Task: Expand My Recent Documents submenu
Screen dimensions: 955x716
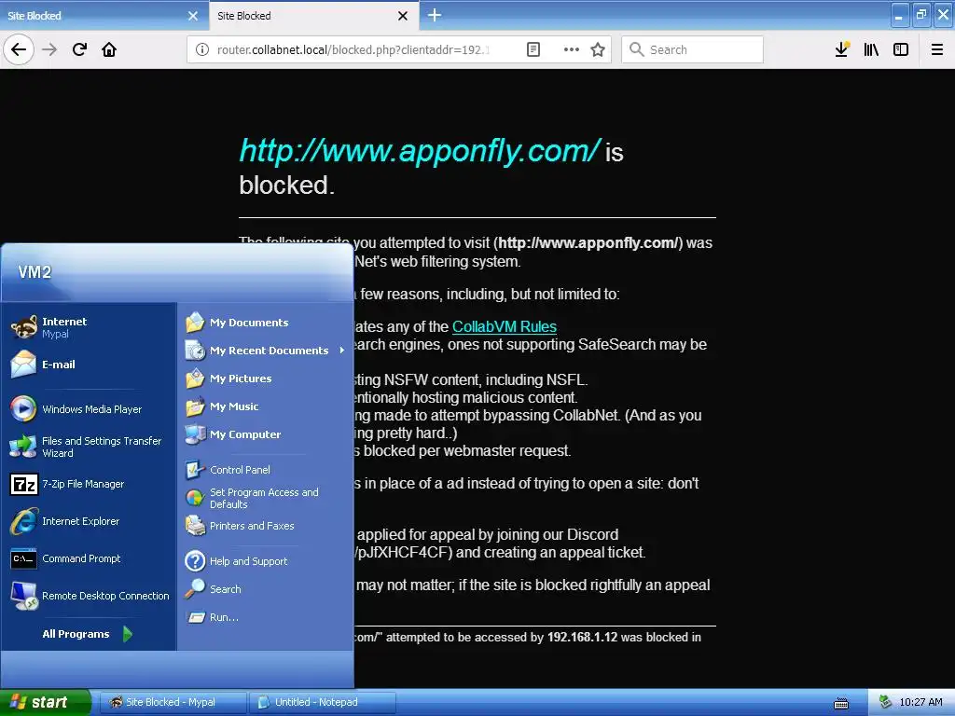Action: click(x=266, y=351)
